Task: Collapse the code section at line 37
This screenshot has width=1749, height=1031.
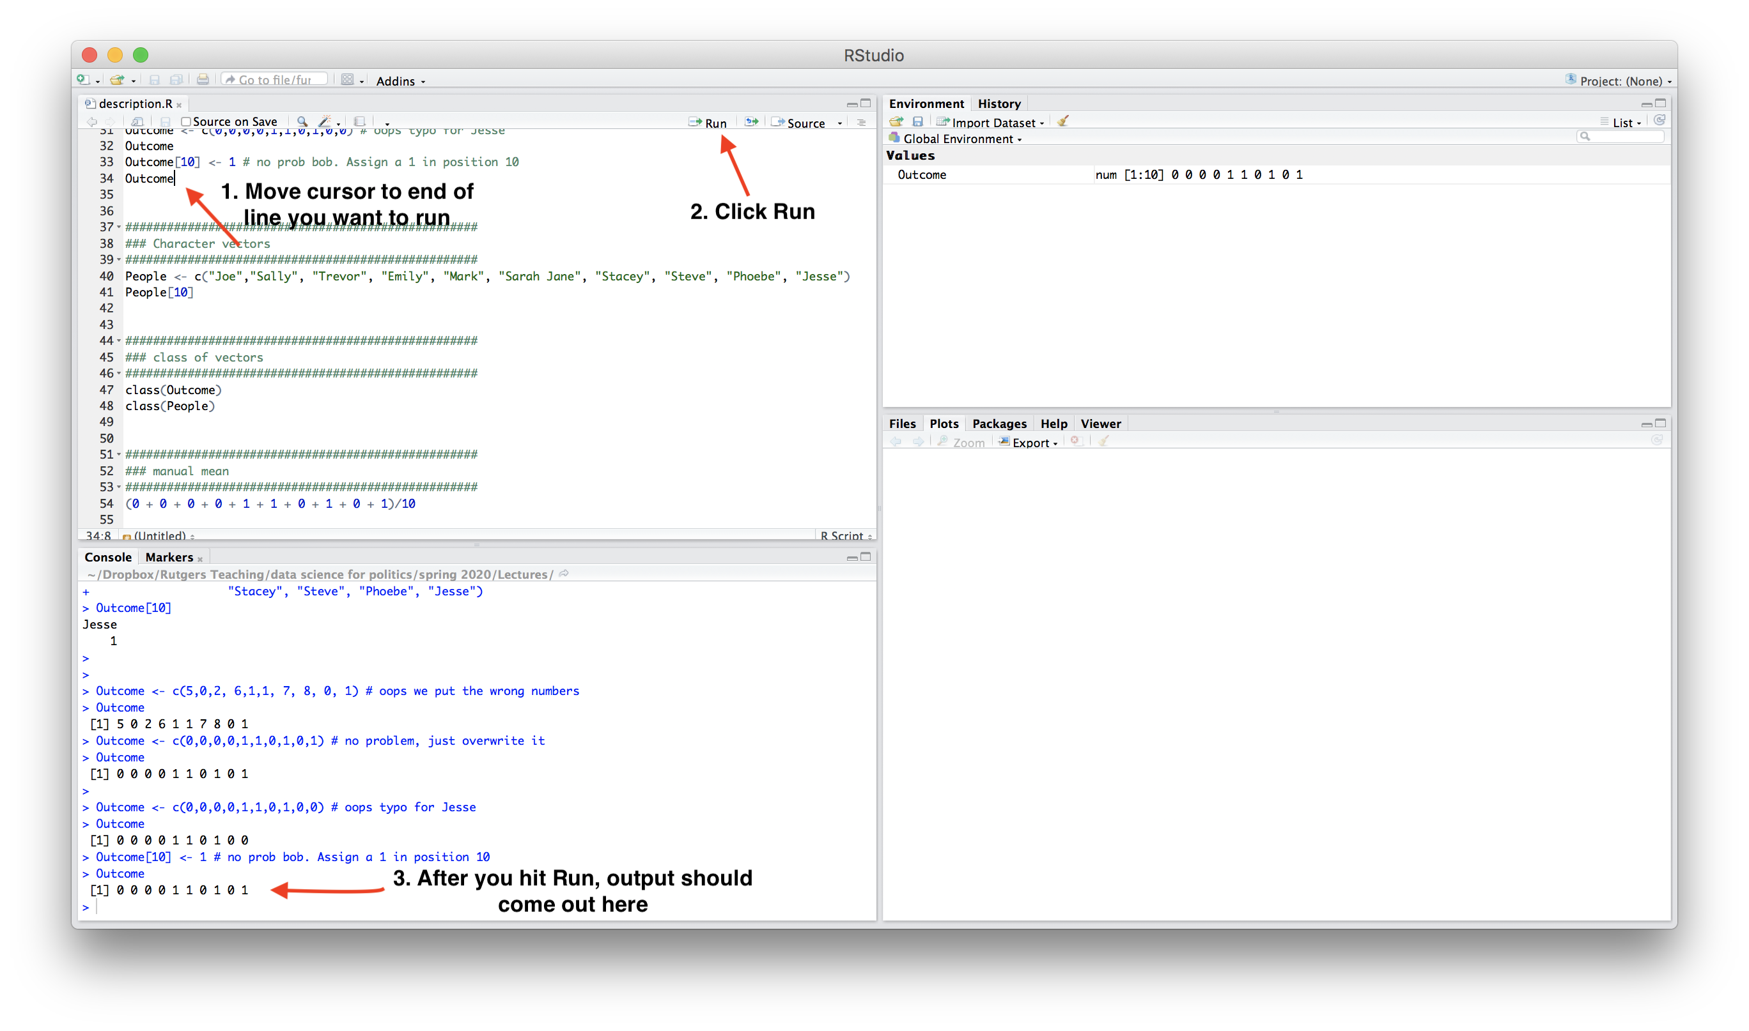Action: tap(119, 227)
